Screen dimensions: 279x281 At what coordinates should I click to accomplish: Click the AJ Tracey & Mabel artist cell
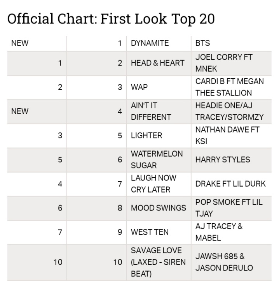click(219, 232)
